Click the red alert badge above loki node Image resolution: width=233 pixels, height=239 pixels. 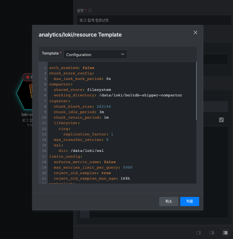pos(27,77)
